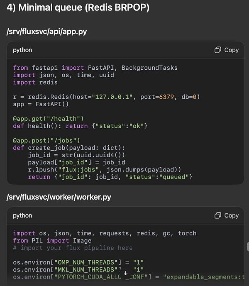Click the '@app.get("/health")' decorator line
This screenshot has width=249, height=286.
pyautogui.click(x=48, y=119)
